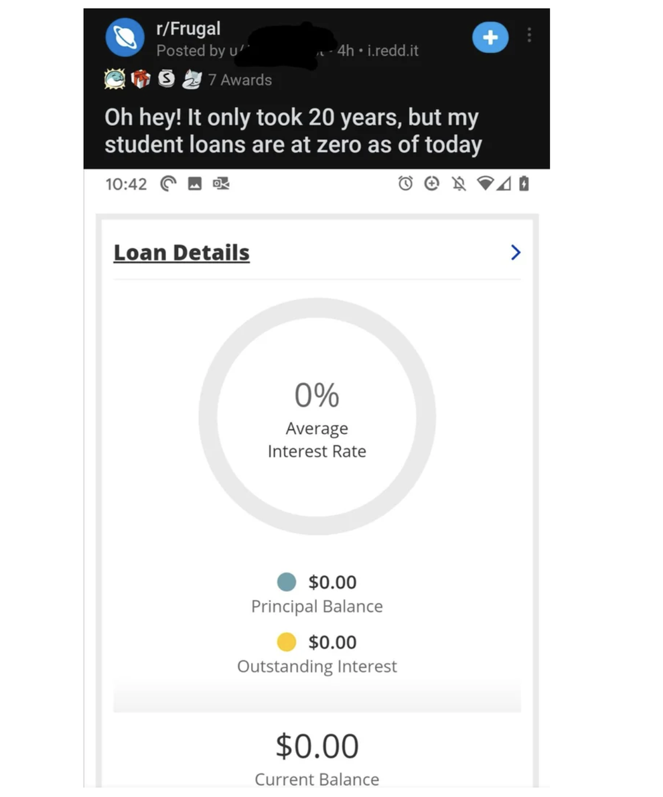This screenshot has height=797, width=663.
Task: Open the i.redd.it source link
Action: click(393, 51)
